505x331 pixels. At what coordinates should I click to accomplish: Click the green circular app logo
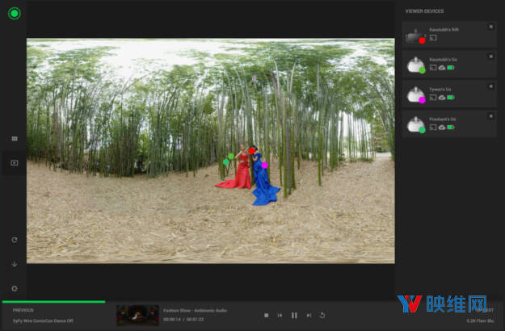(14, 13)
